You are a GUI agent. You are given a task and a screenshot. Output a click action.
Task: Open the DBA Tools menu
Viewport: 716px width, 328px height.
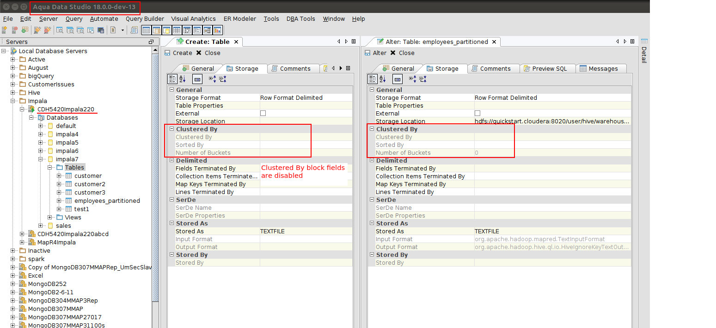pos(300,19)
